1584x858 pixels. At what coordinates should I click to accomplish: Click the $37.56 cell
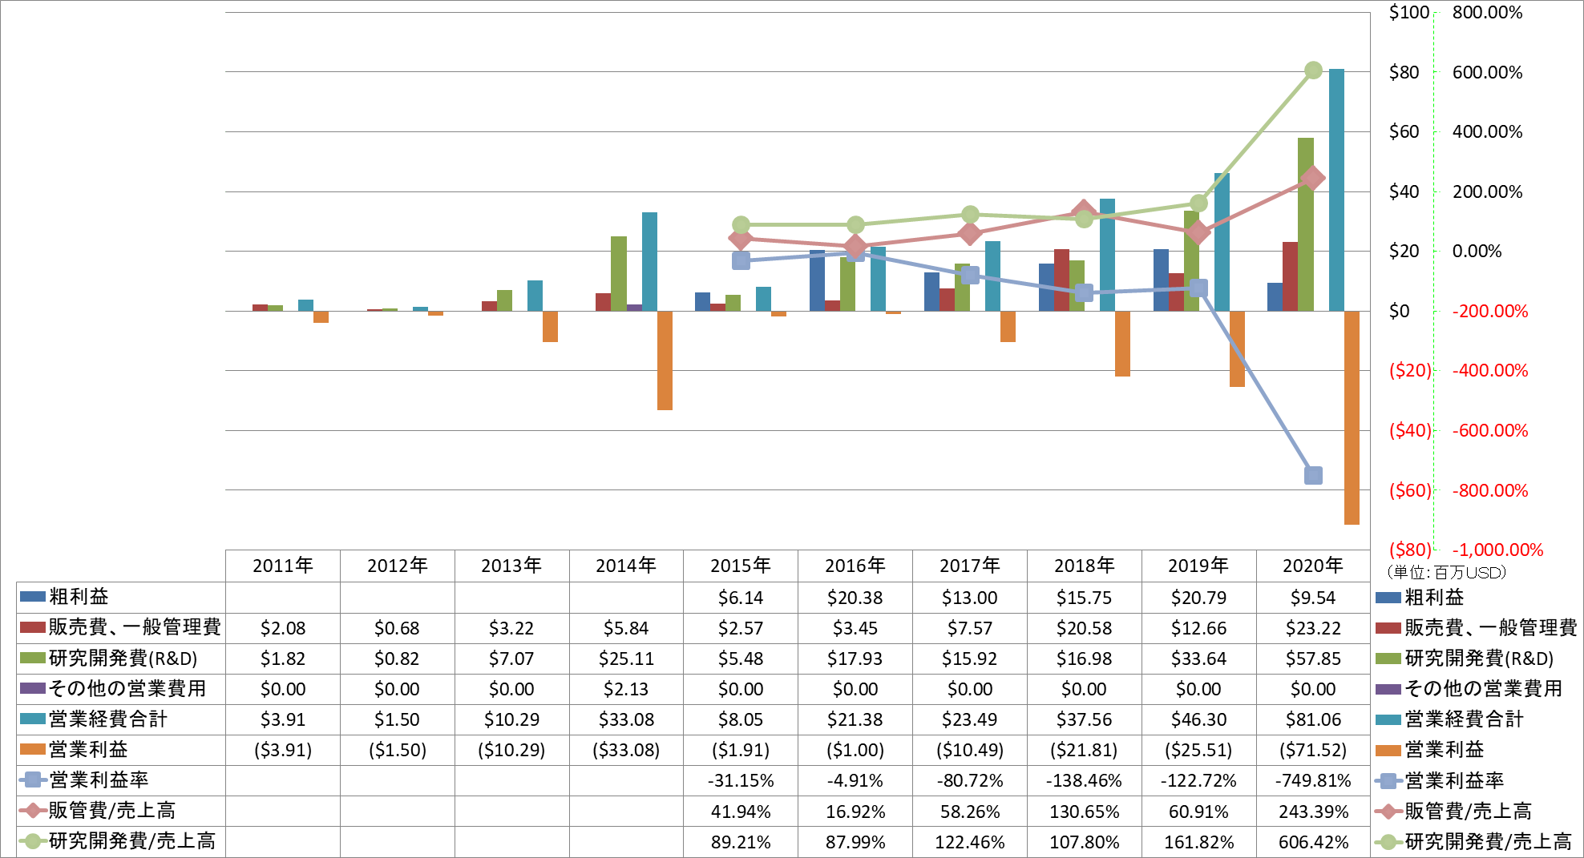pyautogui.click(x=1085, y=719)
